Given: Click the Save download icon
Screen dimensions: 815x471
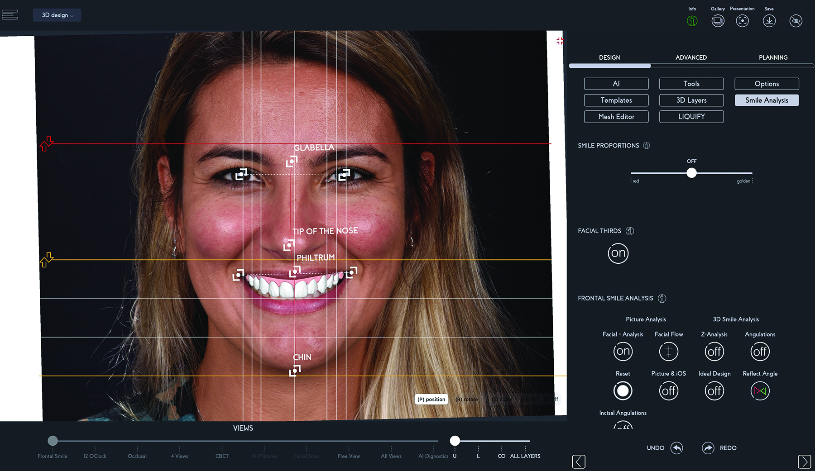Looking at the screenshot, I should pyautogui.click(x=769, y=21).
